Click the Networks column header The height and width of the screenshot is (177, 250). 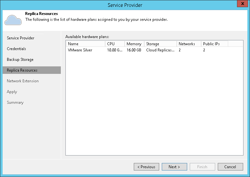click(188, 44)
